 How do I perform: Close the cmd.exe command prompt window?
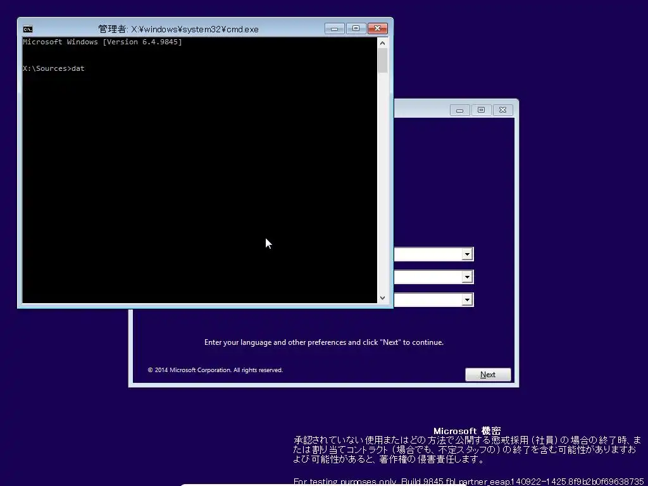(x=377, y=28)
